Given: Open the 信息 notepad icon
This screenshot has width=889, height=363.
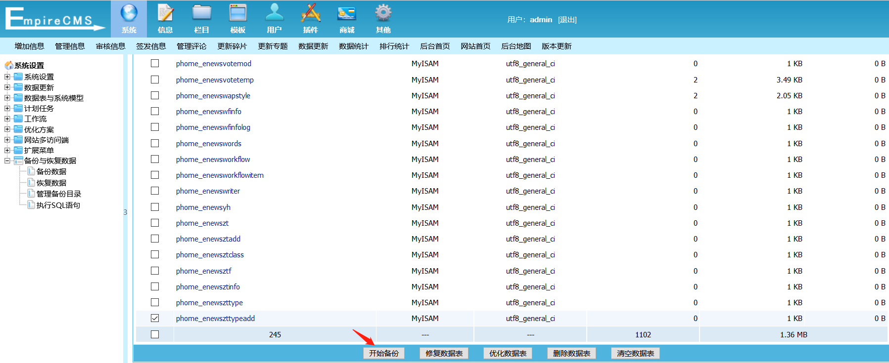Looking at the screenshot, I should coord(165,13).
